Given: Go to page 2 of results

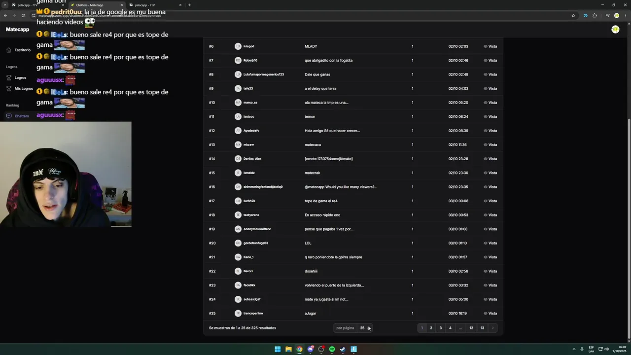Looking at the screenshot, I should [431, 328].
